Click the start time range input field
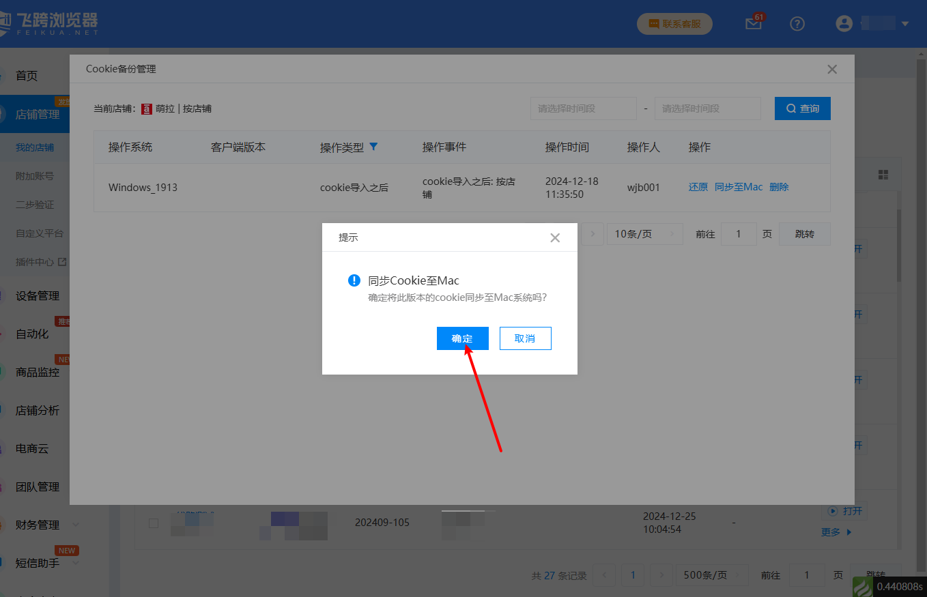927x597 pixels. [x=583, y=108]
